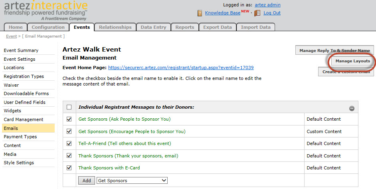Open the Export Data tab
Image resolution: width=376 pixels, height=189 pixels.
point(218,27)
